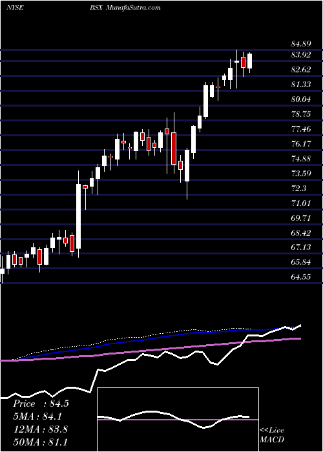
Task: Click the 67.13 price level label
Action: [x=301, y=247]
